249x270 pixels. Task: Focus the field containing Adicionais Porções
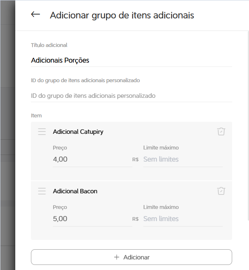[132, 60]
